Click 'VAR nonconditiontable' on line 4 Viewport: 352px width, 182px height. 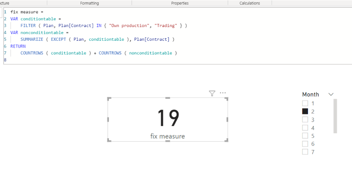click(37, 32)
